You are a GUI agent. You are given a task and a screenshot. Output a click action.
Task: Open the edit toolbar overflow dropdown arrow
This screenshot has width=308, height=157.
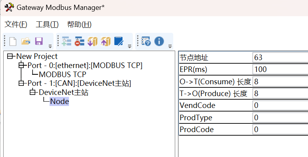(x=130, y=46)
